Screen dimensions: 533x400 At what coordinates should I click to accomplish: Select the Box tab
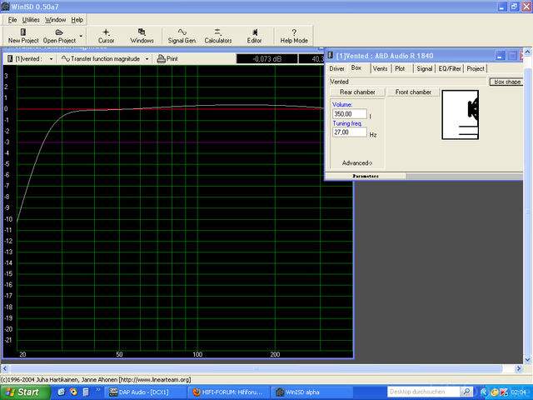pos(356,68)
